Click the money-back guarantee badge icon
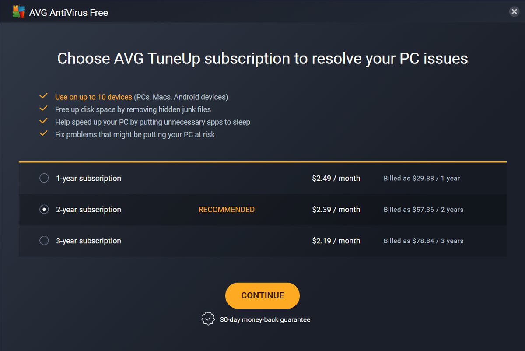Screen dimensions: 525x351 coord(208,319)
